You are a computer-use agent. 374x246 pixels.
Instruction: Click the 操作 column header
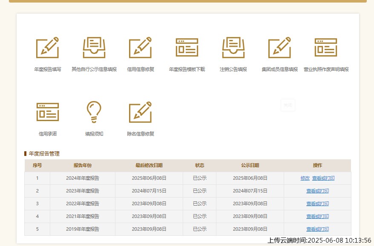(x=317, y=165)
